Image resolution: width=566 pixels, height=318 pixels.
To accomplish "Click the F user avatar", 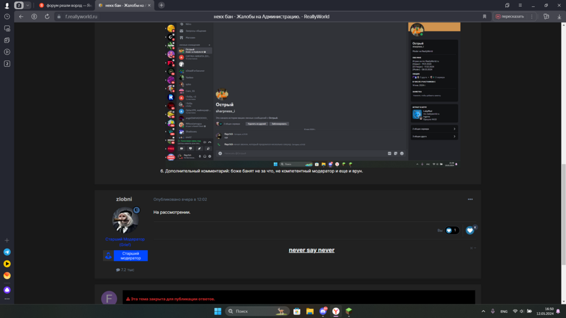I will coord(109,298).
